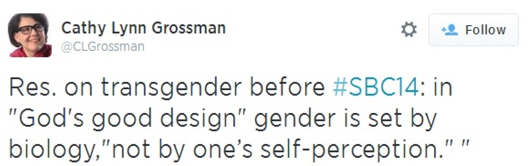Open the @CLGrossman handle link
The height and width of the screenshot is (166, 529).
(102, 46)
